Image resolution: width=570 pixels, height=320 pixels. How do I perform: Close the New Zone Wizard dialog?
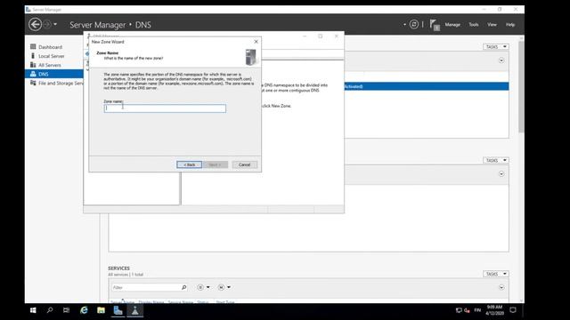[x=256, y=42]
